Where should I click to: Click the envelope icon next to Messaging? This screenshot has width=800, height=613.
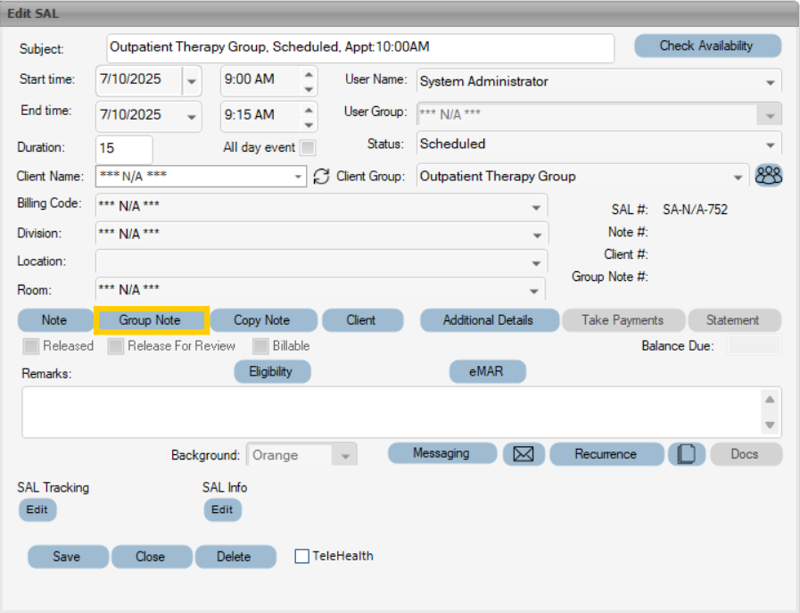point(524,453)
